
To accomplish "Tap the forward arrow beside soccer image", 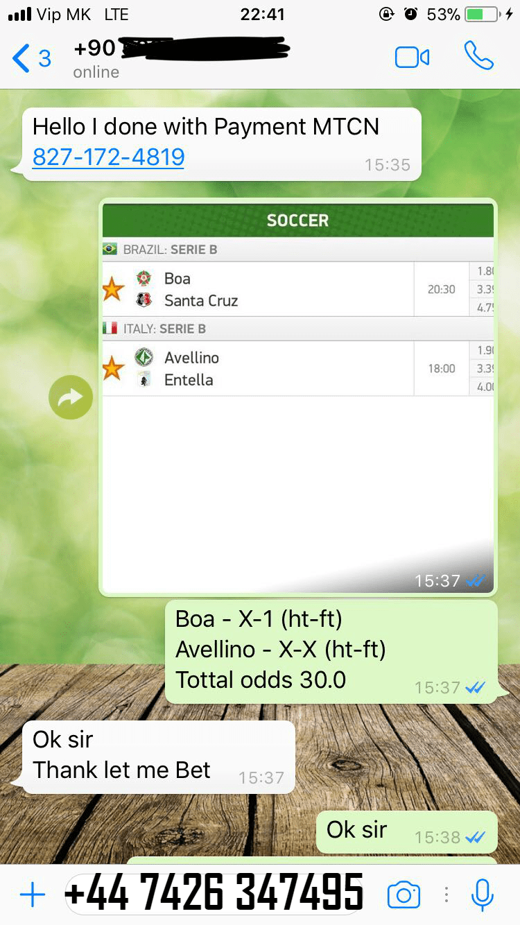I will coord(71,397).
